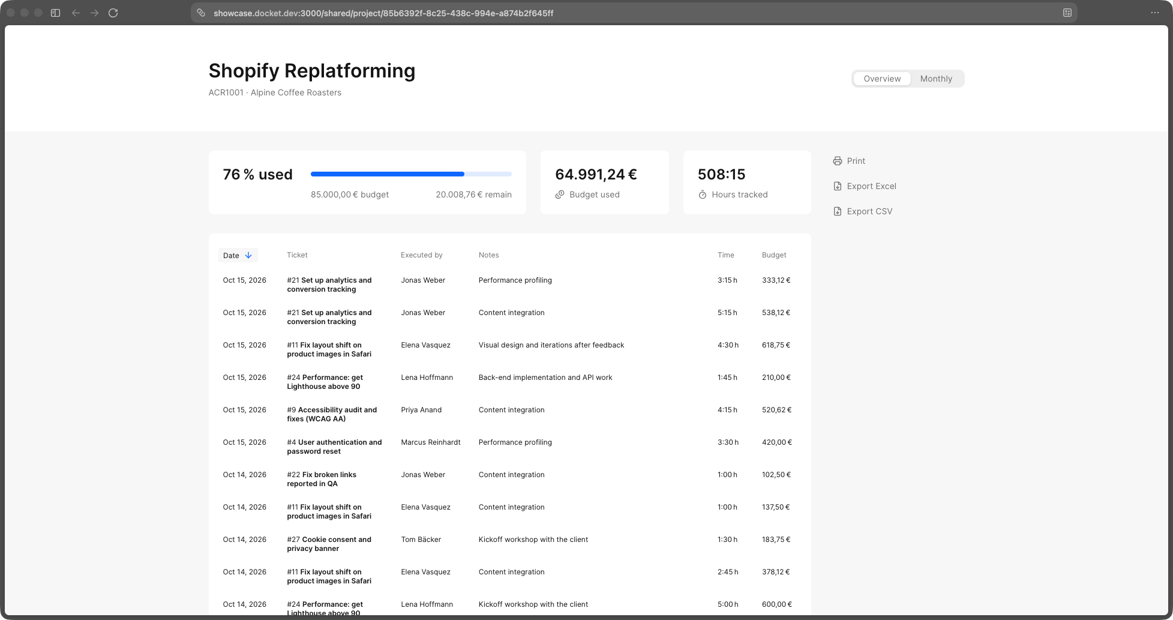Click ticket #22 Fix broken links reported in QA
1173x620 pixels.
tap(322, 479)
